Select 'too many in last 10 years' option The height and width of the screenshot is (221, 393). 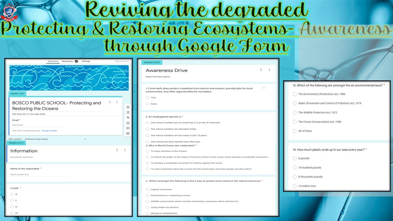point(147,135)
